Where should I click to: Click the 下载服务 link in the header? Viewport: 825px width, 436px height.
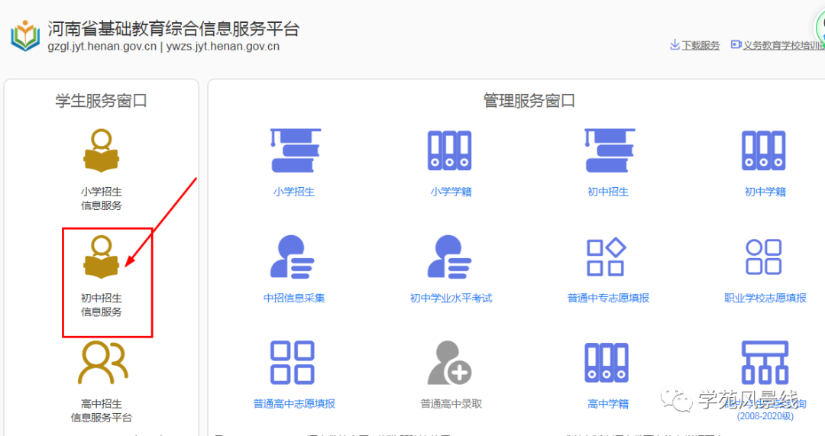coord(700,45)
